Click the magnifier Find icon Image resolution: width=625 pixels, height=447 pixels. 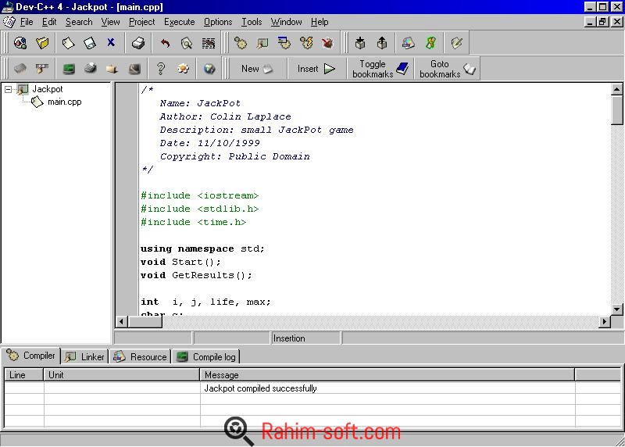click(x=187, y=43)
